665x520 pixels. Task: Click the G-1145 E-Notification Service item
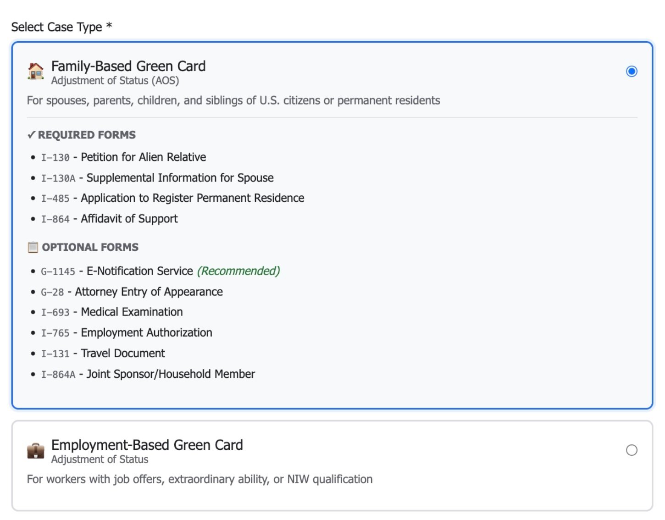[x=115, y=271]
